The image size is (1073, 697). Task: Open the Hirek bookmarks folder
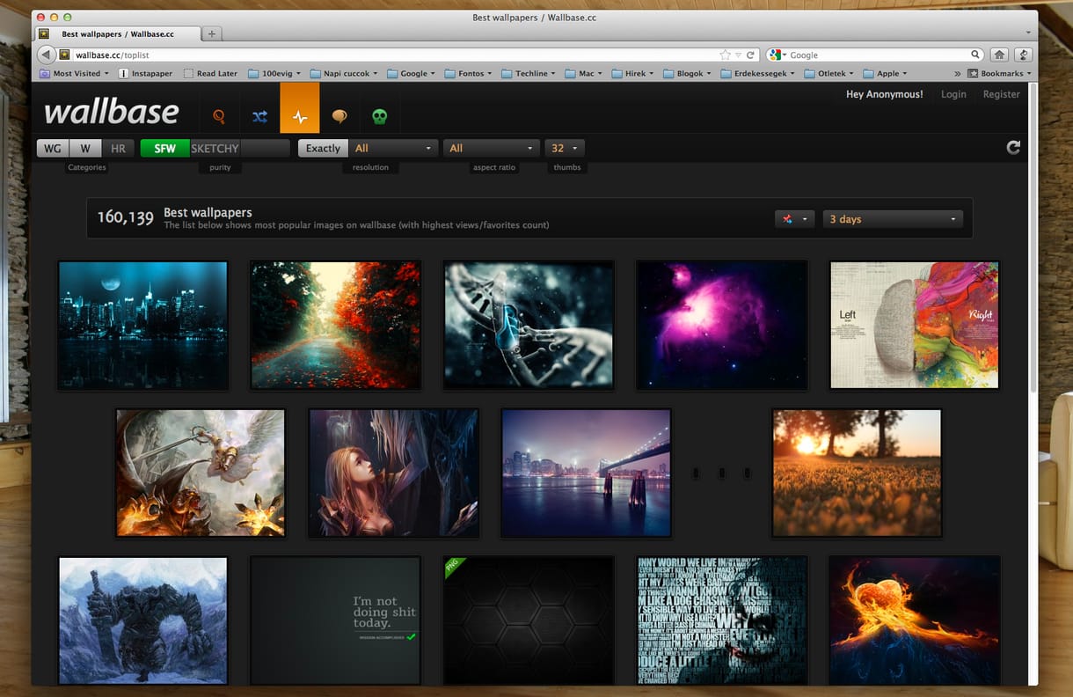click(632, 74)
